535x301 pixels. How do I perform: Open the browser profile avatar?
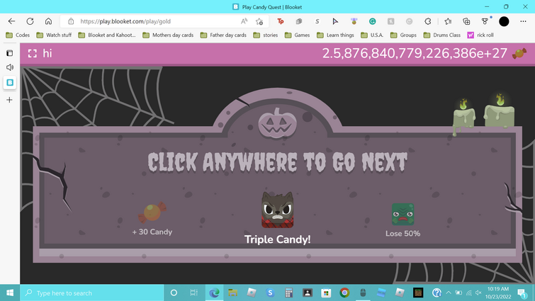[x=504, y=21]
